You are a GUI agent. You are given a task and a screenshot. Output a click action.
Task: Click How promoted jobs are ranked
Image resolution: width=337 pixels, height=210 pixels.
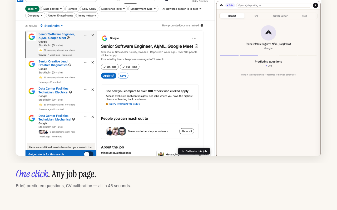(x=181, y=25)
